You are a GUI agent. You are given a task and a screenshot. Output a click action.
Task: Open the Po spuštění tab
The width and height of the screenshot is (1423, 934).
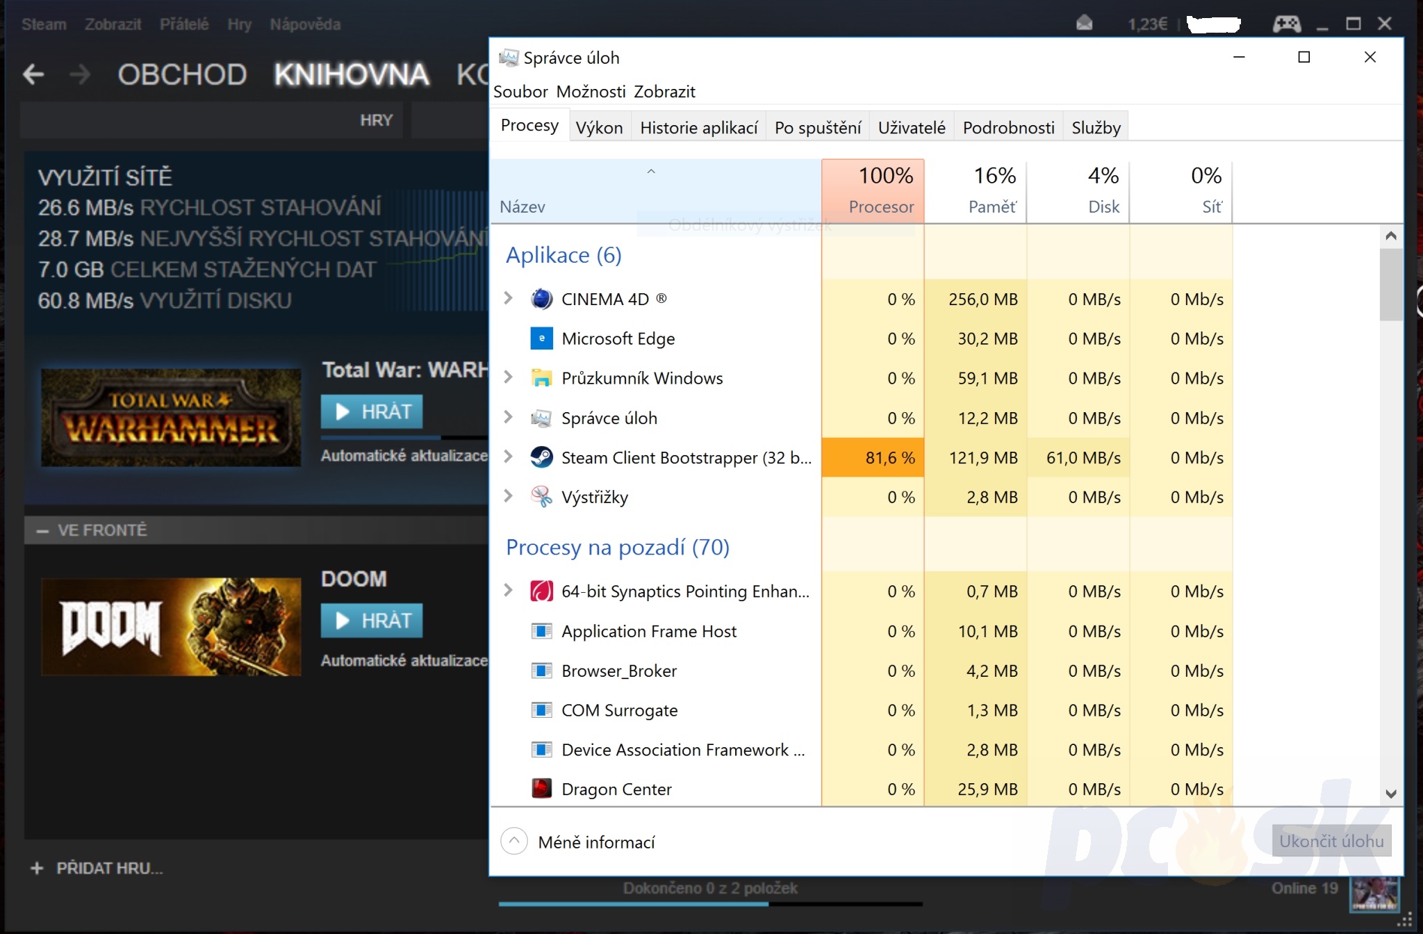pyautogui.click(x=818, y=127)
